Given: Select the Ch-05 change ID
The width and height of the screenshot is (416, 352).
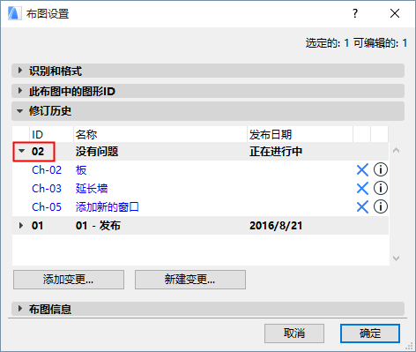Looking at the screenshot, I should click(x=47, y=207).
